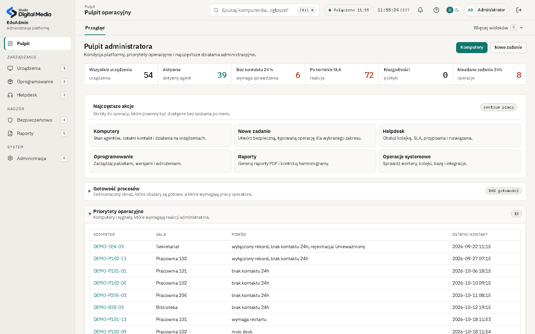535x334 pixels.
Task: Click the Pulpit dashboard grid icon
Action: pyautogui.click(x=10, y=43)
